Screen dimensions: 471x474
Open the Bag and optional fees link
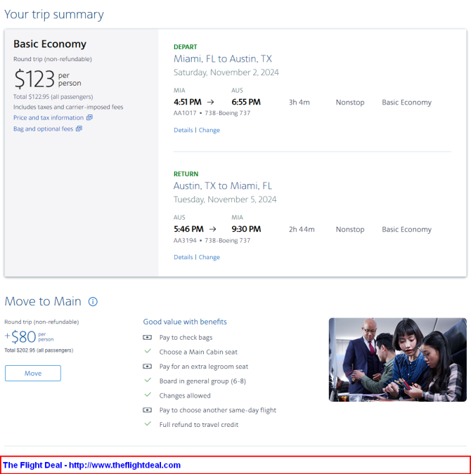point(44,129)
